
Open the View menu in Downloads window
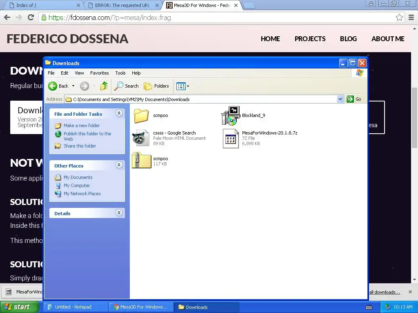79,73
